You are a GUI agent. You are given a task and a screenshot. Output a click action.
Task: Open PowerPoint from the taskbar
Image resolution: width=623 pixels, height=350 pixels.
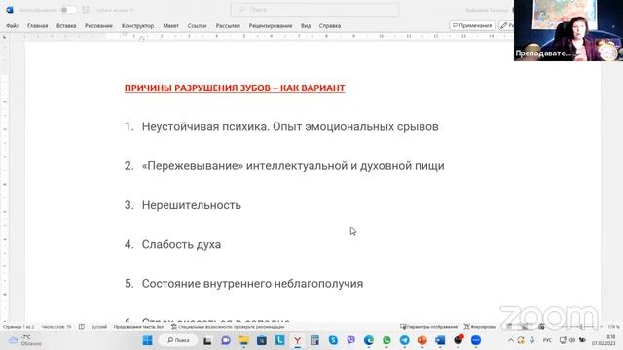[422, 340]
